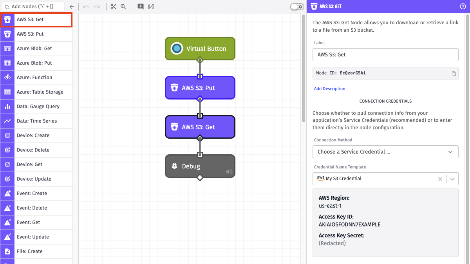
Task: Pick the Azure Blob: Put node icon
Action: click(x=7, y=63)
